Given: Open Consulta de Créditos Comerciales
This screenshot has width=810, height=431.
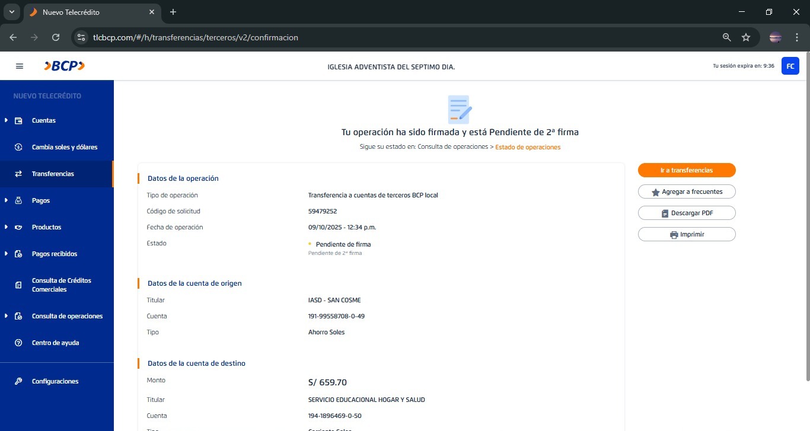Looking at the screenshot, I should 61,285.
